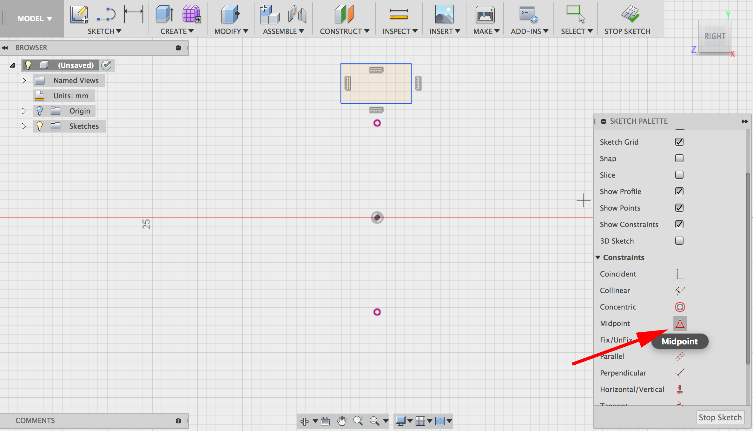Click the Sketch Palette scrollbar
The width and height of the screenshot is (753, 431).
pos(748,268)
